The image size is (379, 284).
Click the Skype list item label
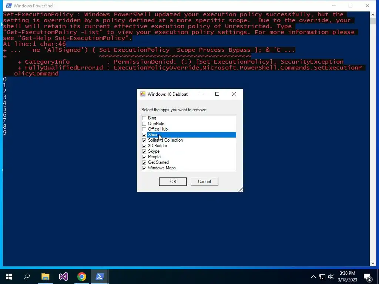point(154,151)
